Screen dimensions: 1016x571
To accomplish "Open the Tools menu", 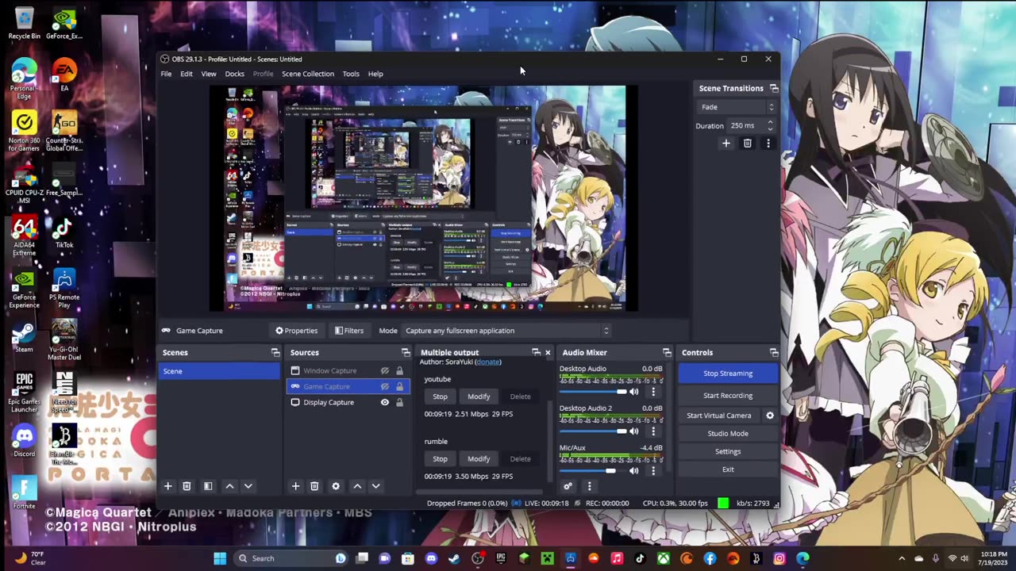I will click(351, 74).
